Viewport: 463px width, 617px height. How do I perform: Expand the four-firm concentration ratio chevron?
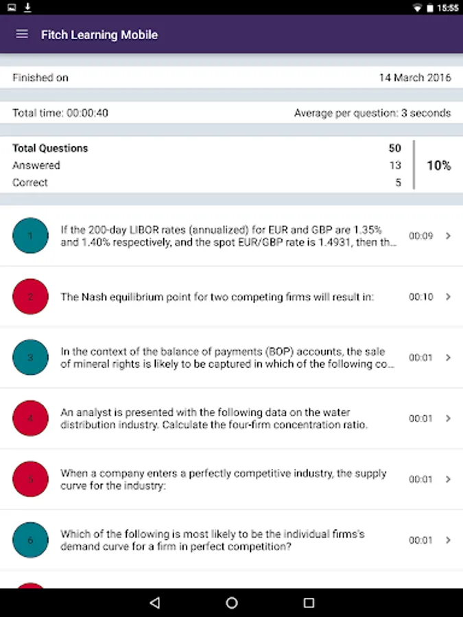click(448, 418)
